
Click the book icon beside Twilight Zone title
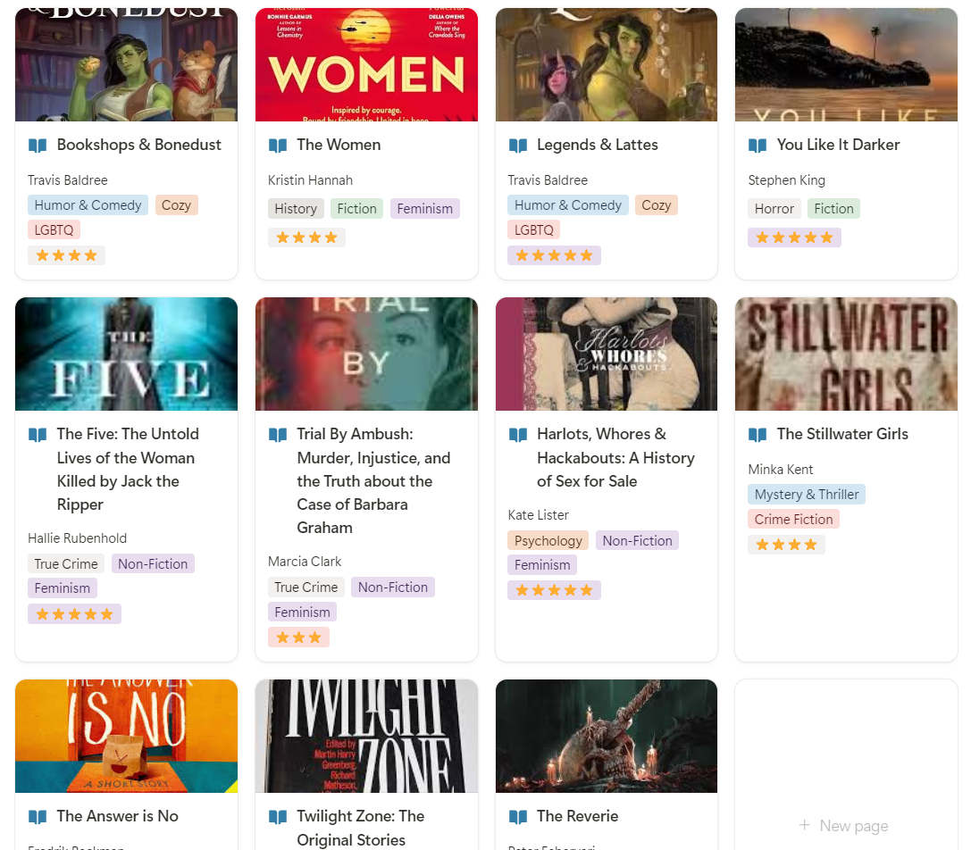click(x=278, y=817)
